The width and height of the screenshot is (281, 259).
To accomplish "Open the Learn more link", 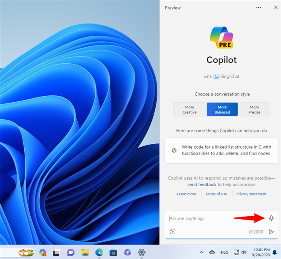I will 186,194.
